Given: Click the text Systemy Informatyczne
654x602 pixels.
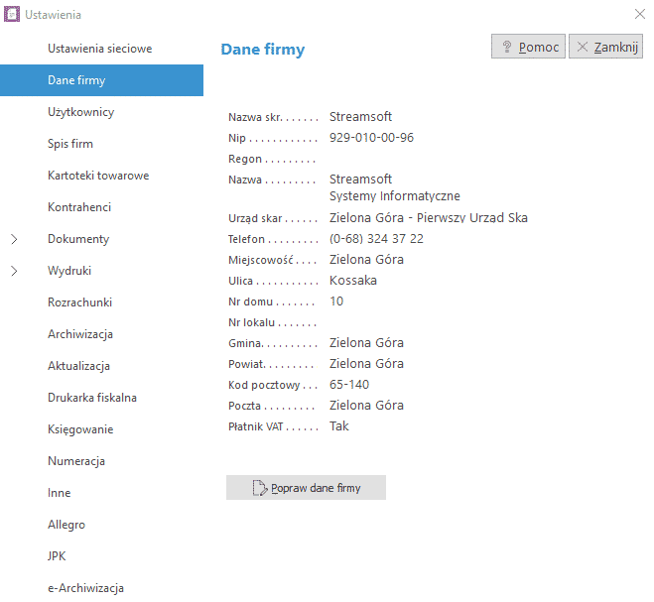Looking at the screenshot, I should click(395, 196).
